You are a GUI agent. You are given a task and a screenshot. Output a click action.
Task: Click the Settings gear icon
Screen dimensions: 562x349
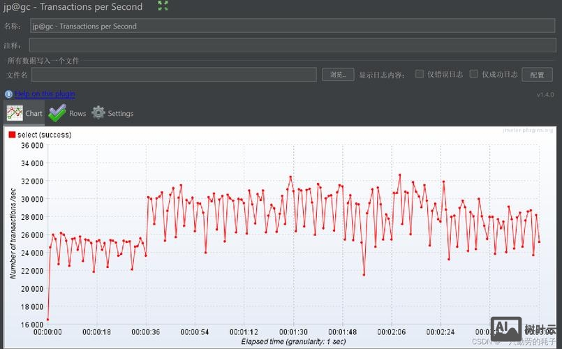98,113
